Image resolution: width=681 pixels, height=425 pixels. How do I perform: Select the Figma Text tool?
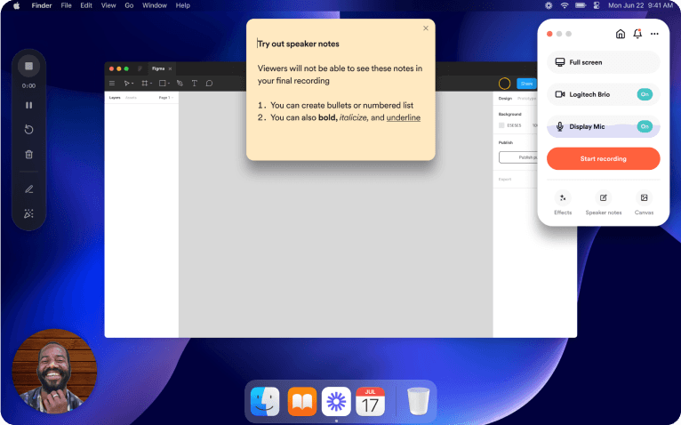point(194,83)
